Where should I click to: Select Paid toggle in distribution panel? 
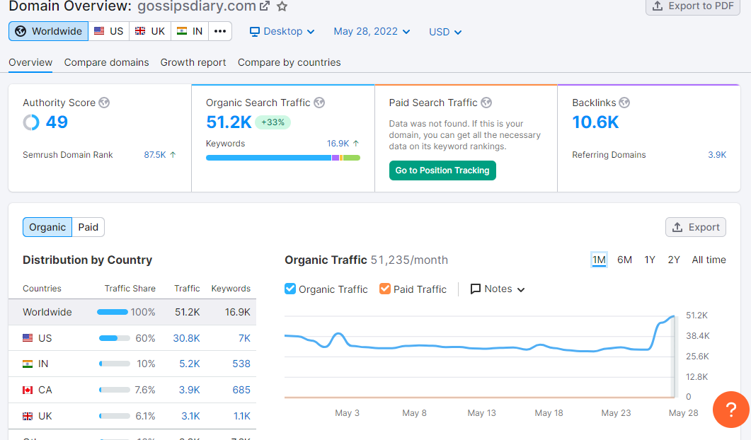point(88,227)
